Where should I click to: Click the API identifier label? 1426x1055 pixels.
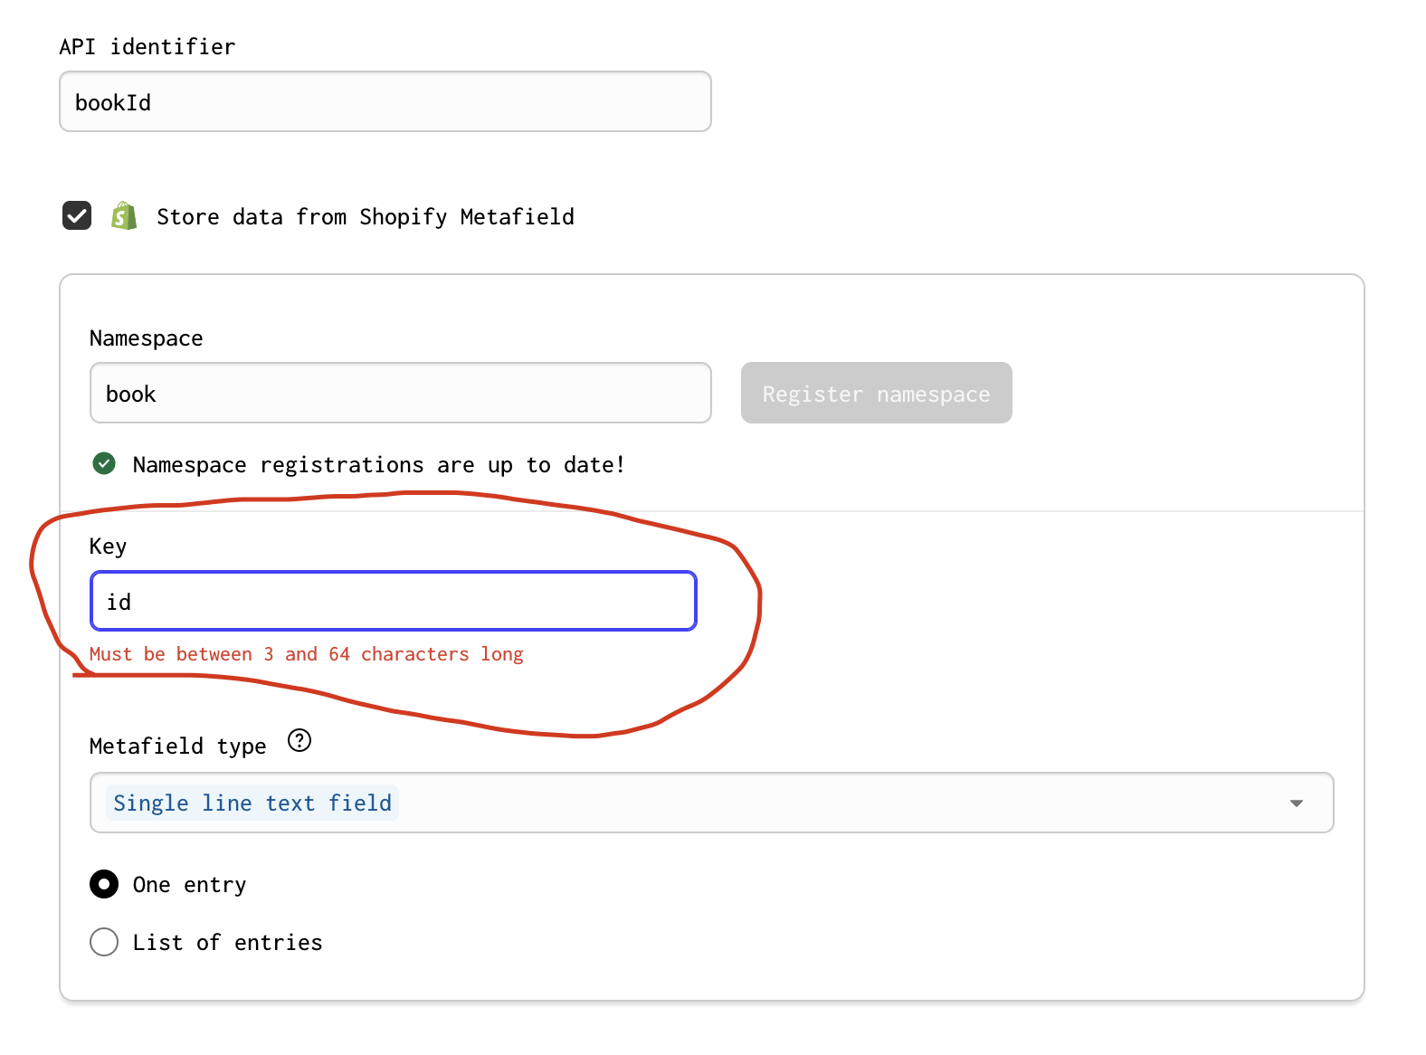(x=147, y=47)
